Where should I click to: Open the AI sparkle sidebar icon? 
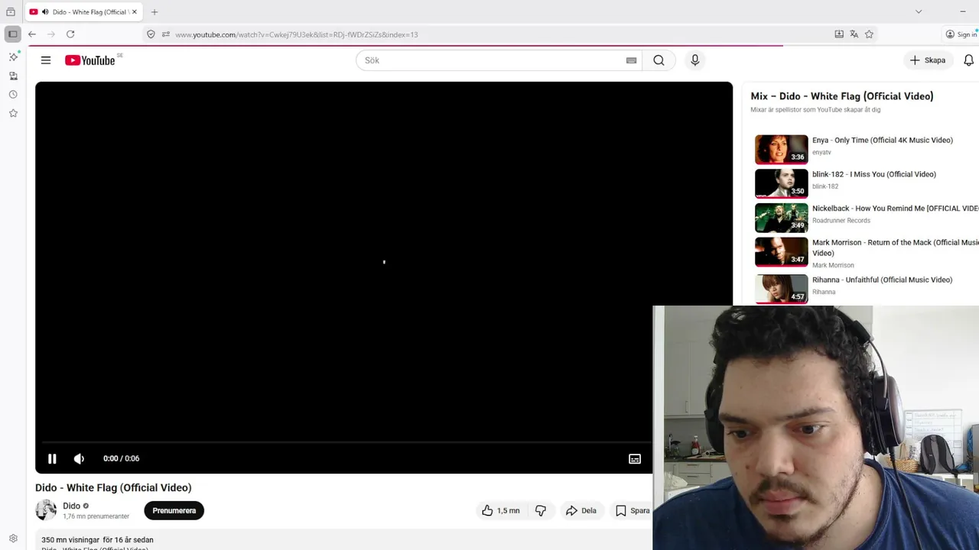(13, 57)
